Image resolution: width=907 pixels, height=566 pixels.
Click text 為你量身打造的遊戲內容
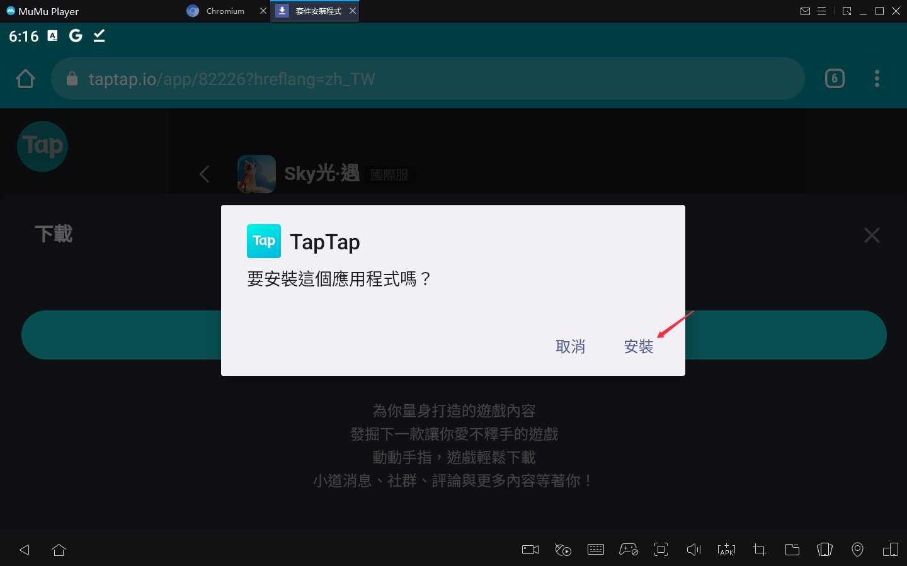(x=454, y=411)
